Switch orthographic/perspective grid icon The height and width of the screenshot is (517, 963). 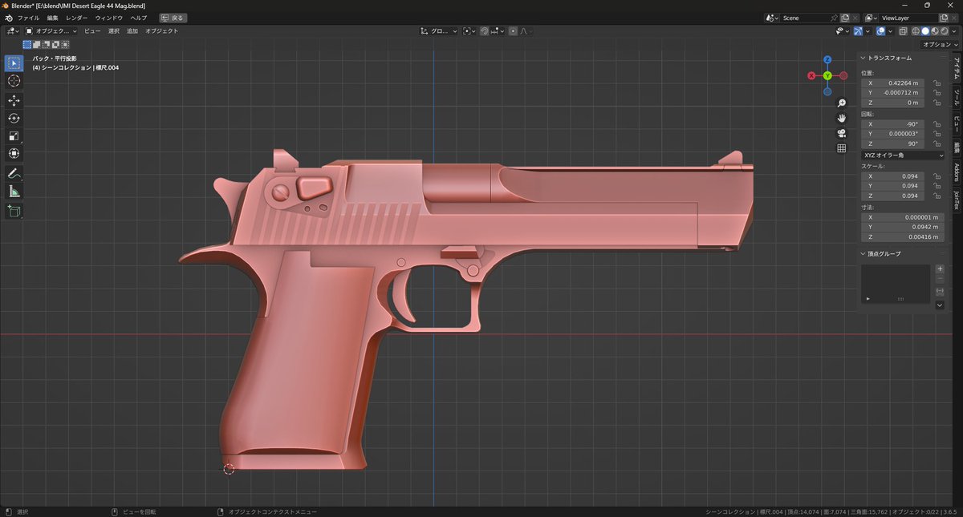[842, 148]
